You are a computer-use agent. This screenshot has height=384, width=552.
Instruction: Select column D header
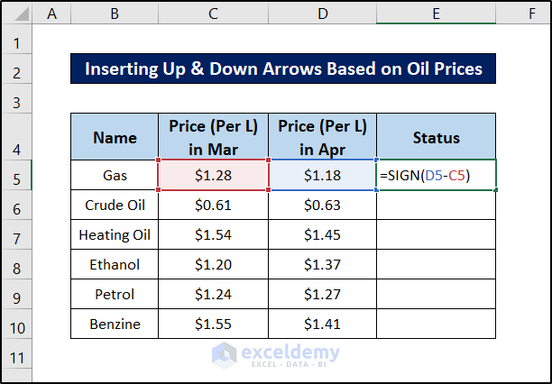click(x=322, y=13)
